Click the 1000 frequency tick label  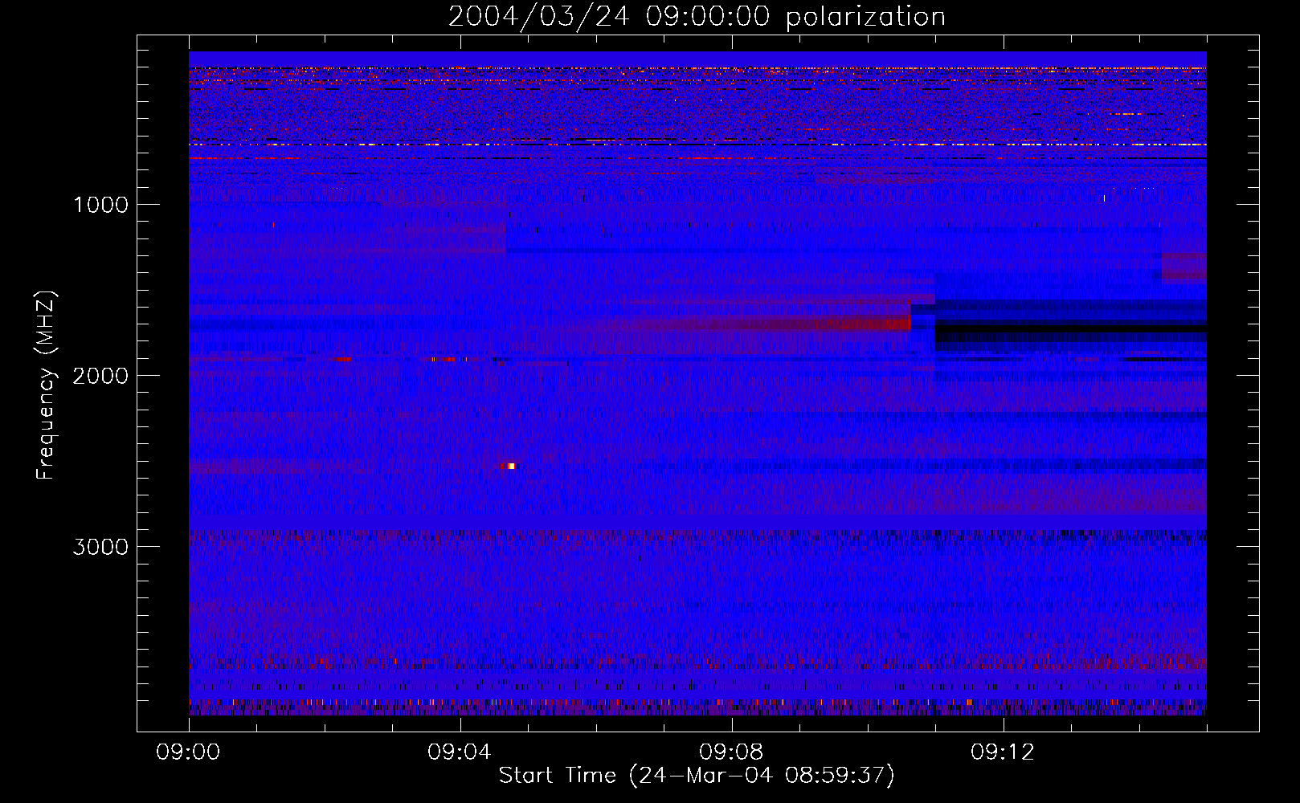coord(100,205)
